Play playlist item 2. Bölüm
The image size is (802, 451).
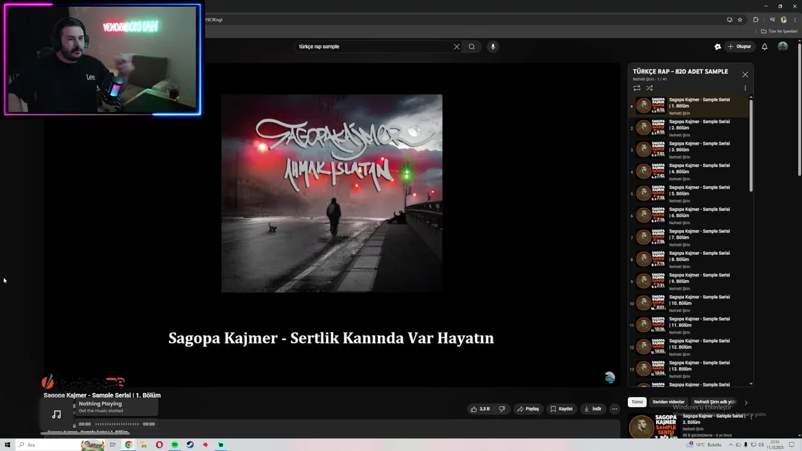pyautogui.click(x=689, y=128)
